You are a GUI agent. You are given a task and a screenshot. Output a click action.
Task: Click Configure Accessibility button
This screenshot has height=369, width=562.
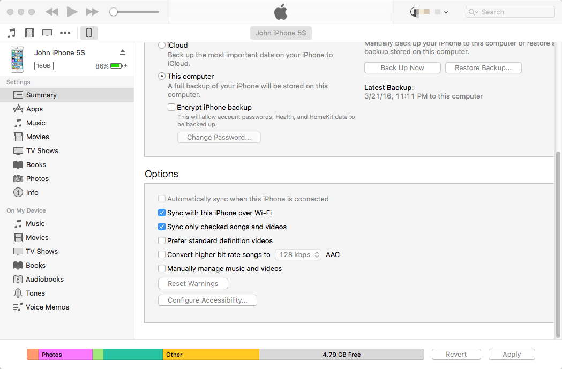[207, 300]
